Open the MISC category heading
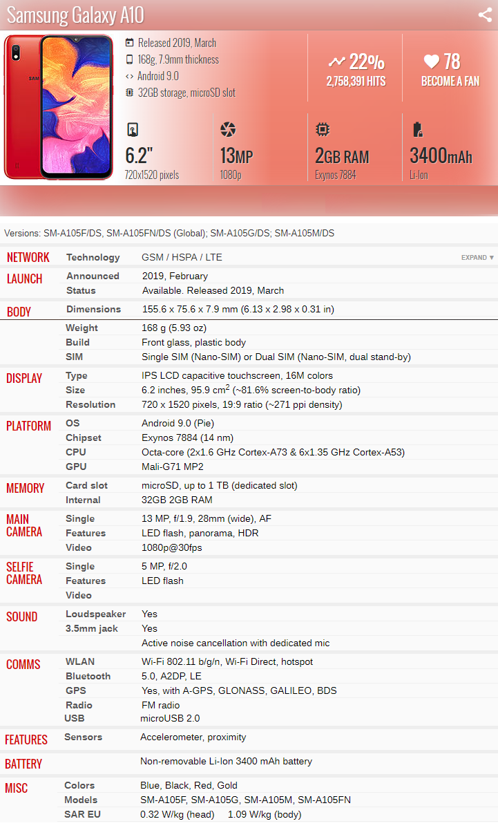This screenshot has height=828, width=498. coord(17,789)
